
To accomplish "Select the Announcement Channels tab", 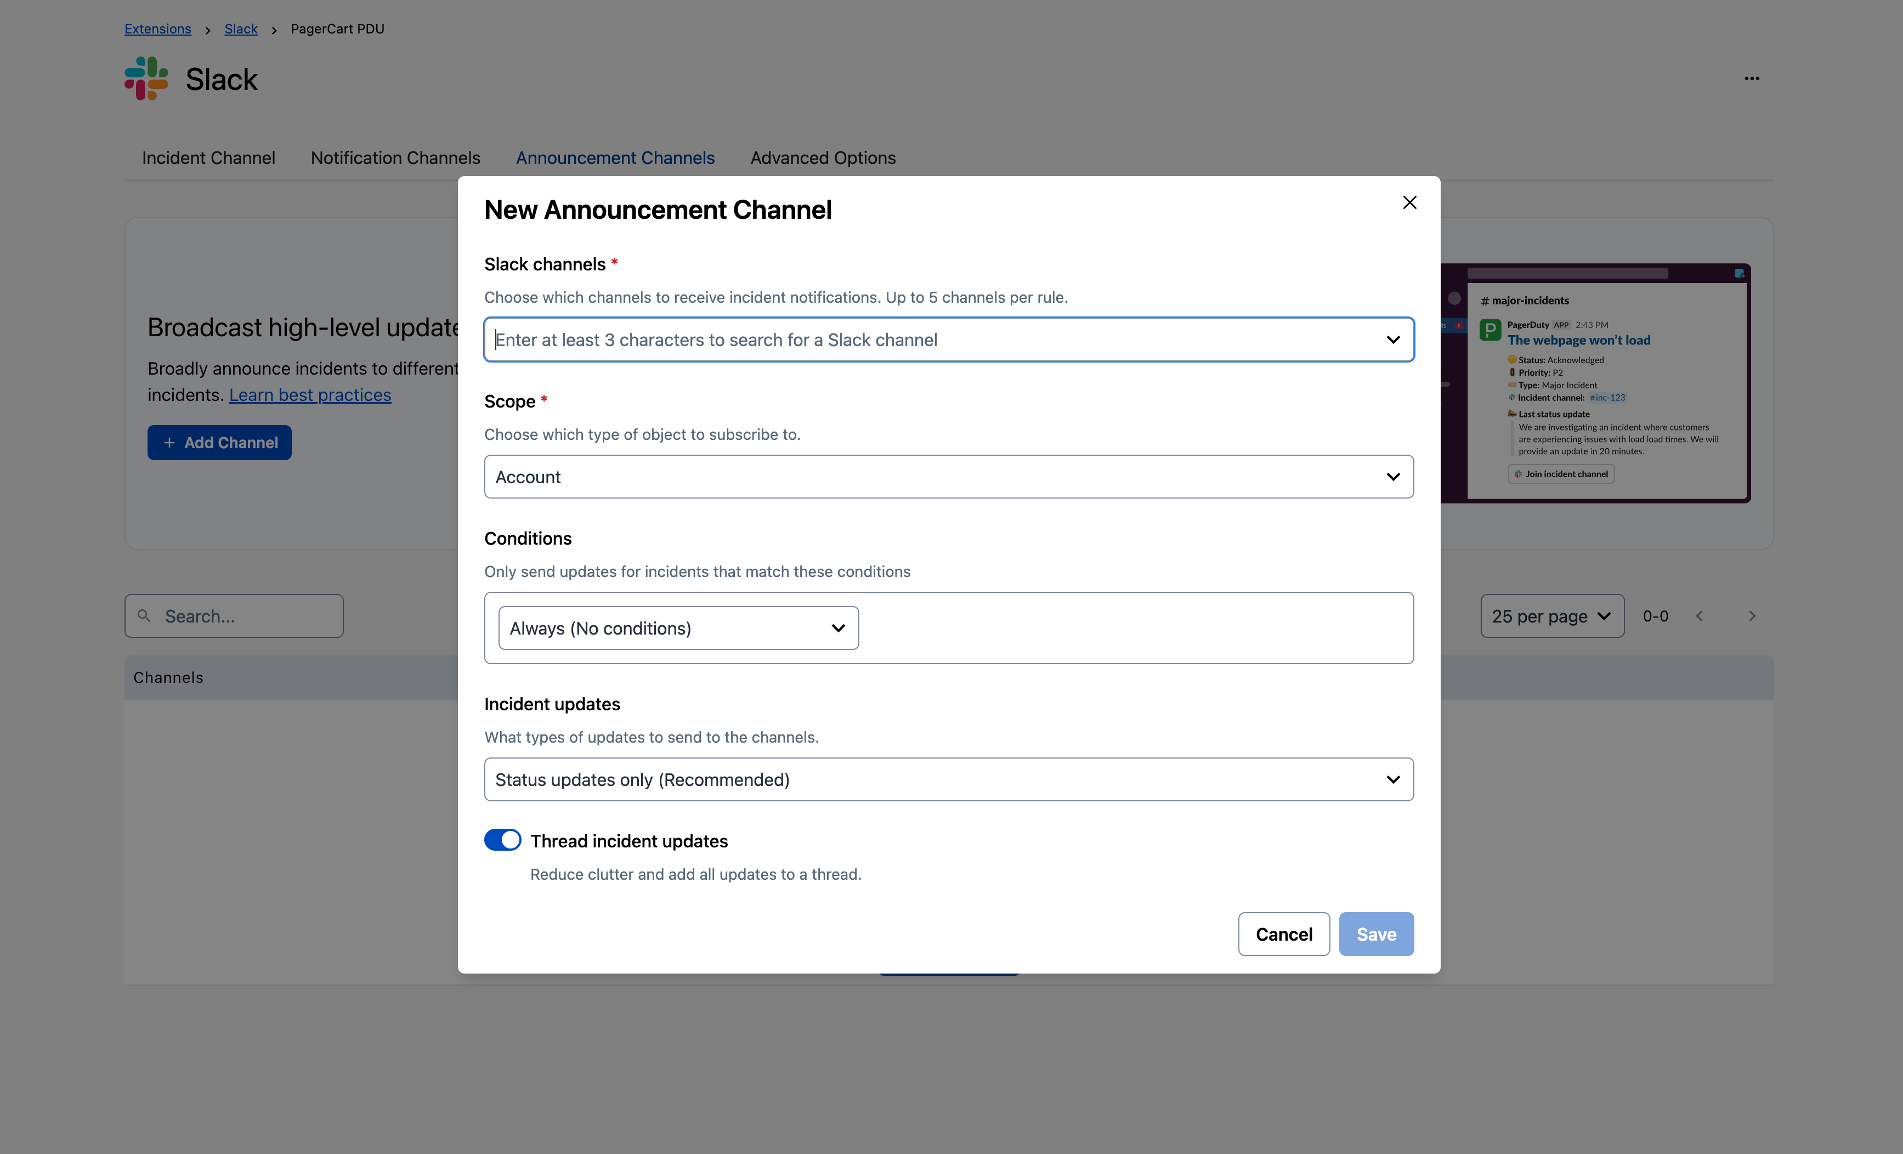I will 615,157.
